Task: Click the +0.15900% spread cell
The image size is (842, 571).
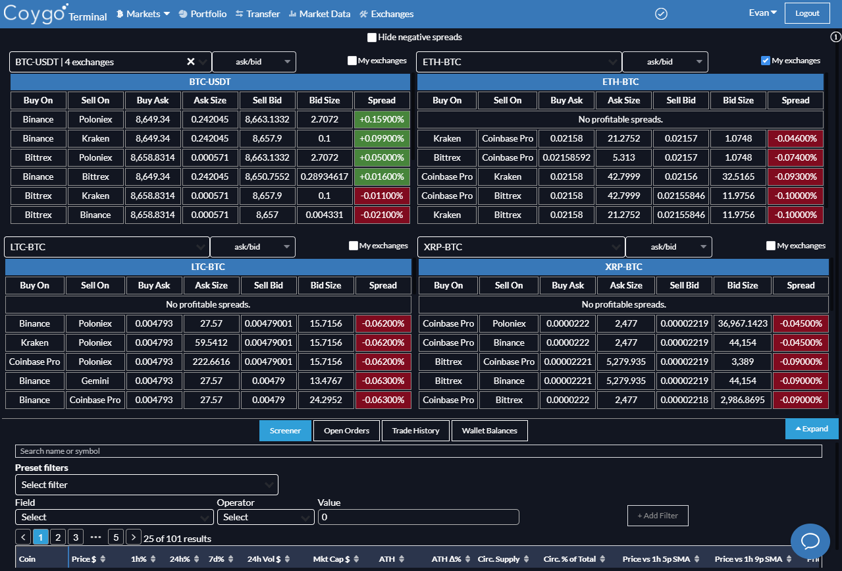Action: (x=382, y=119)
